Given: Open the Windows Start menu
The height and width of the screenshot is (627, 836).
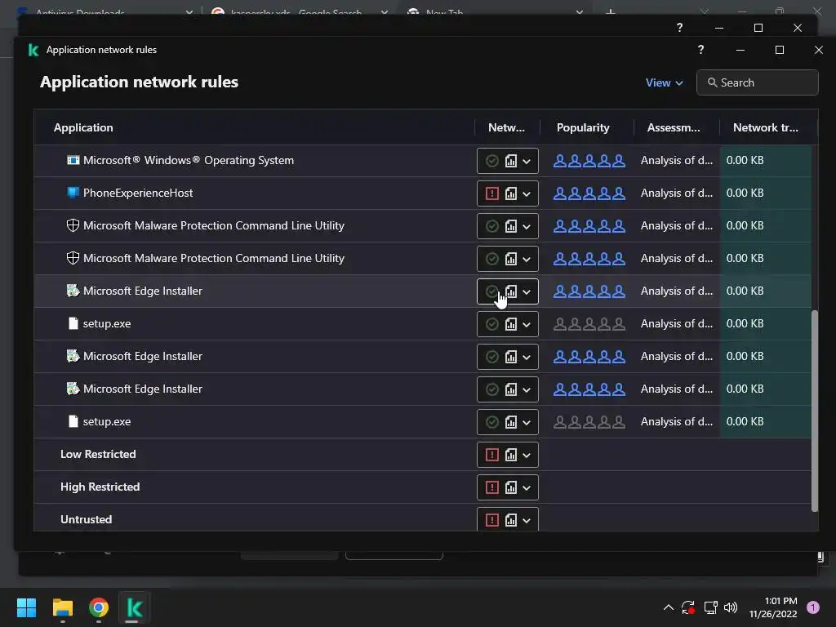Looking at the screenshot, I should [x=26, y=607].
